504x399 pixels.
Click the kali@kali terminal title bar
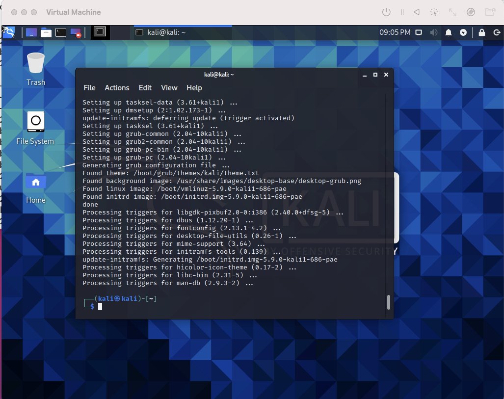[219, 75]
